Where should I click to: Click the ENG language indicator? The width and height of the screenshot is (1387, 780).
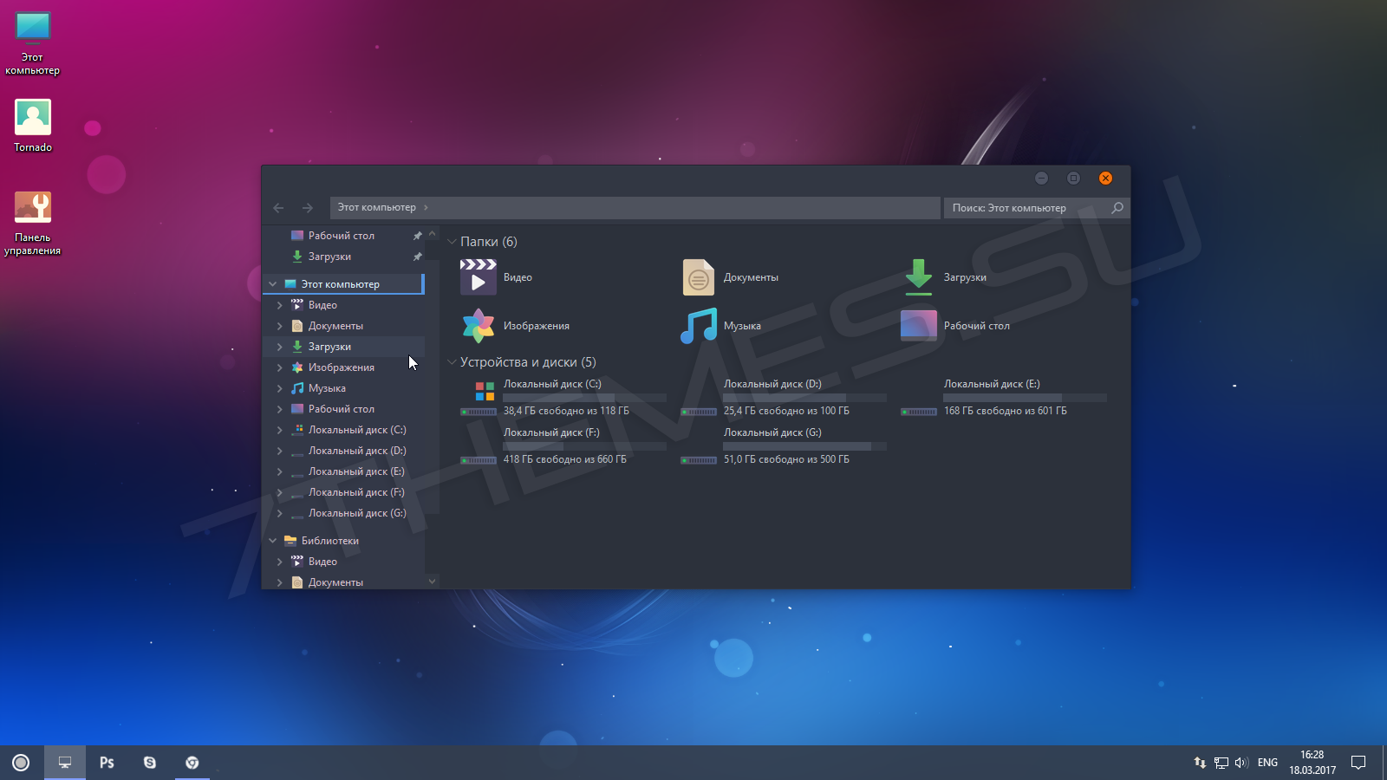click(1267, 763)
